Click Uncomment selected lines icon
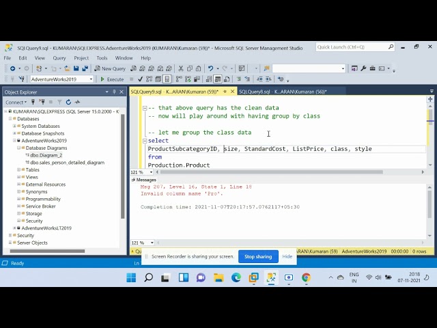The width and height of the screenshot is (437, 328). 247,79
